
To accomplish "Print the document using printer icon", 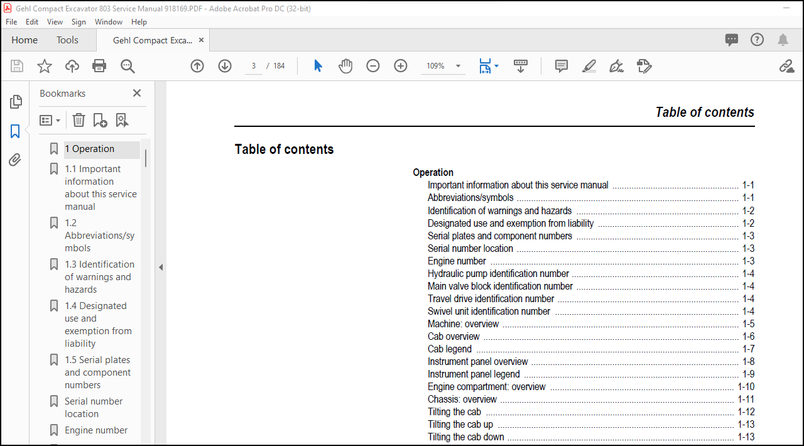I will [x=99, y=66].
